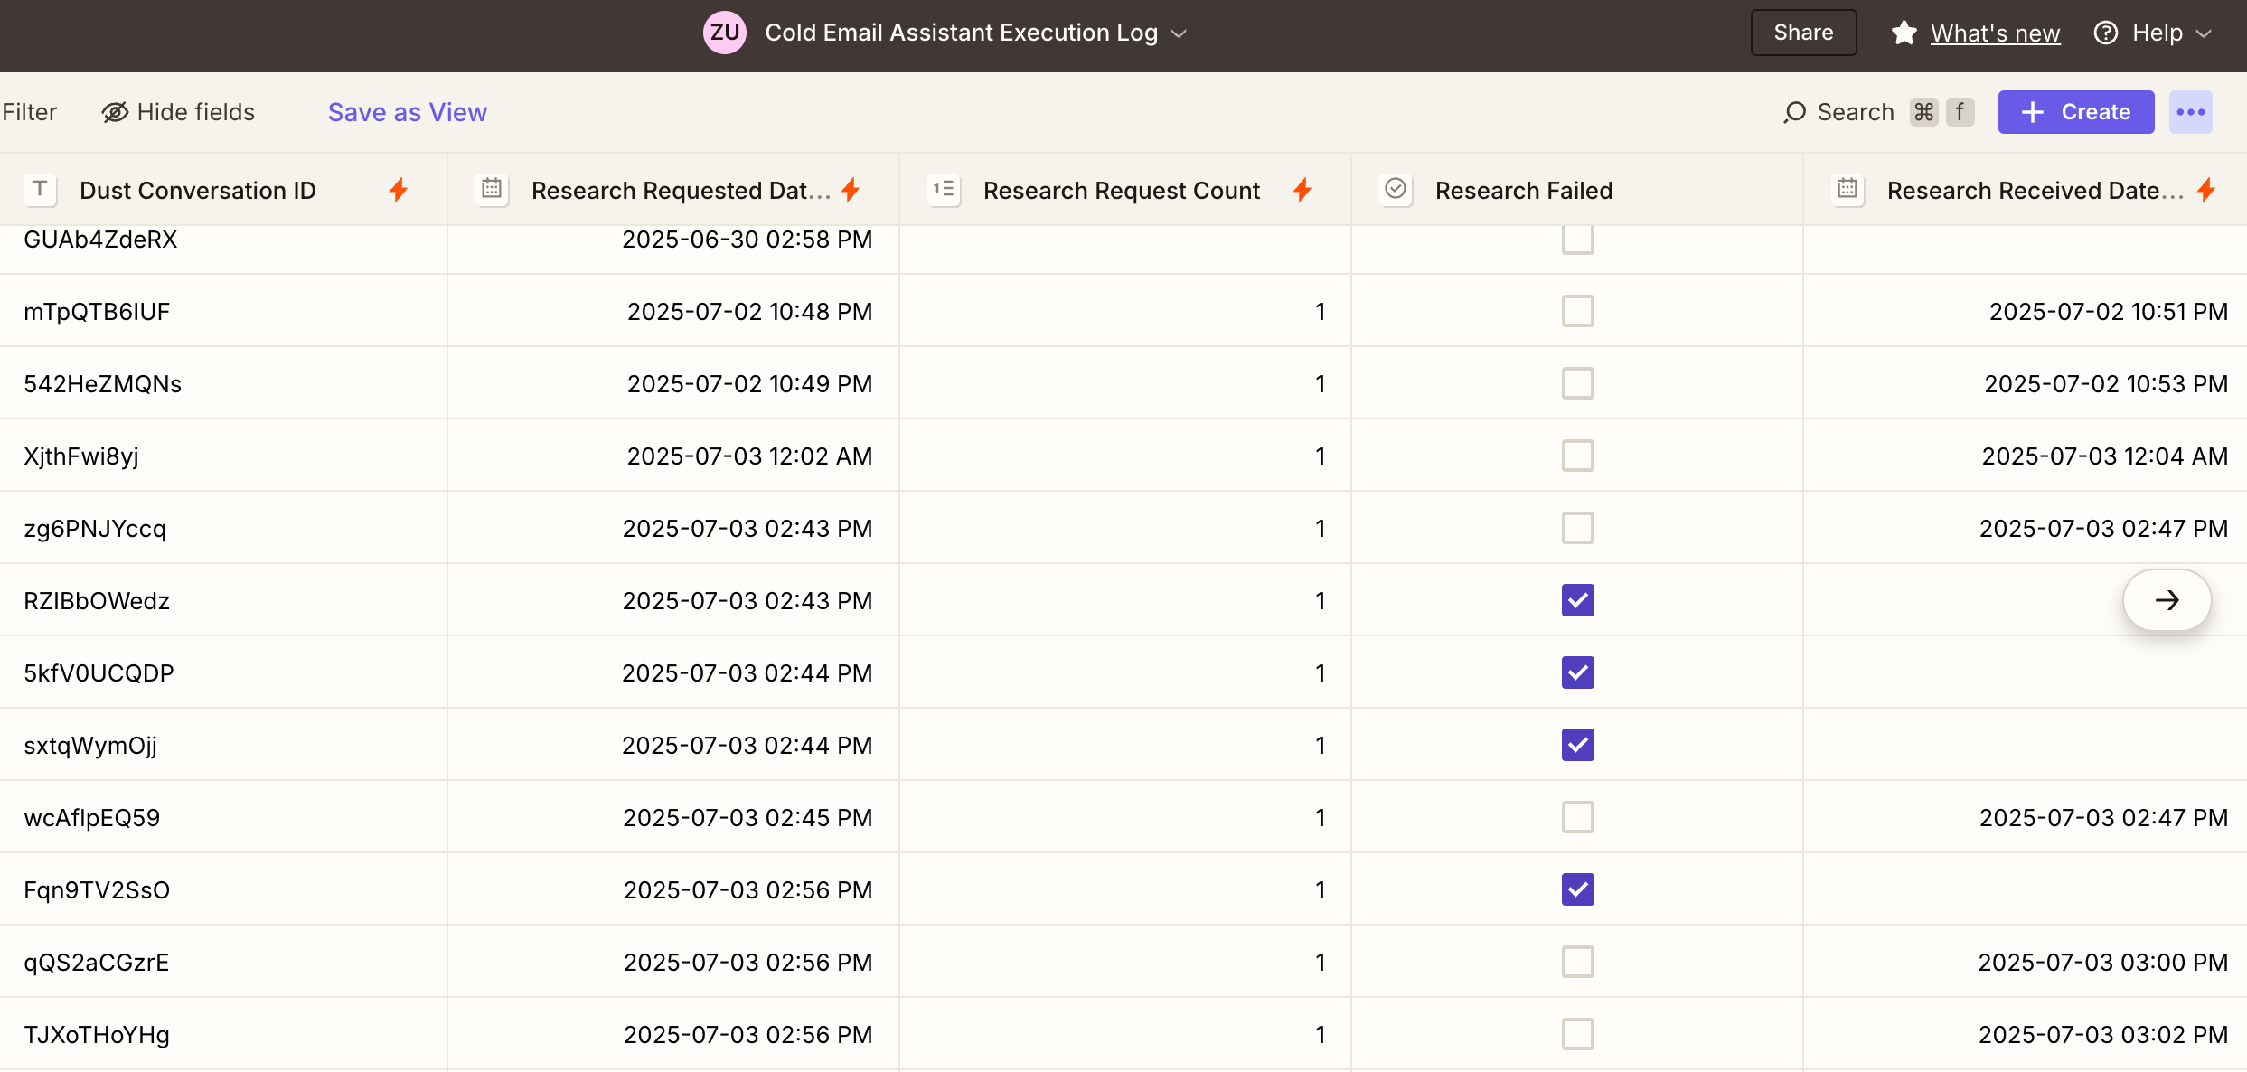Click the check-circle icon on Research Failed column

point(1396,189)
